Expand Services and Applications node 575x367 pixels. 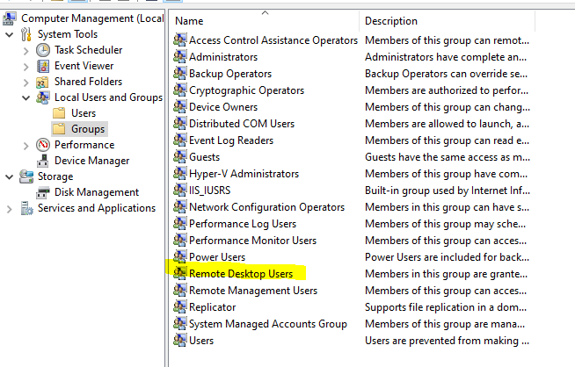pos(10,209)
